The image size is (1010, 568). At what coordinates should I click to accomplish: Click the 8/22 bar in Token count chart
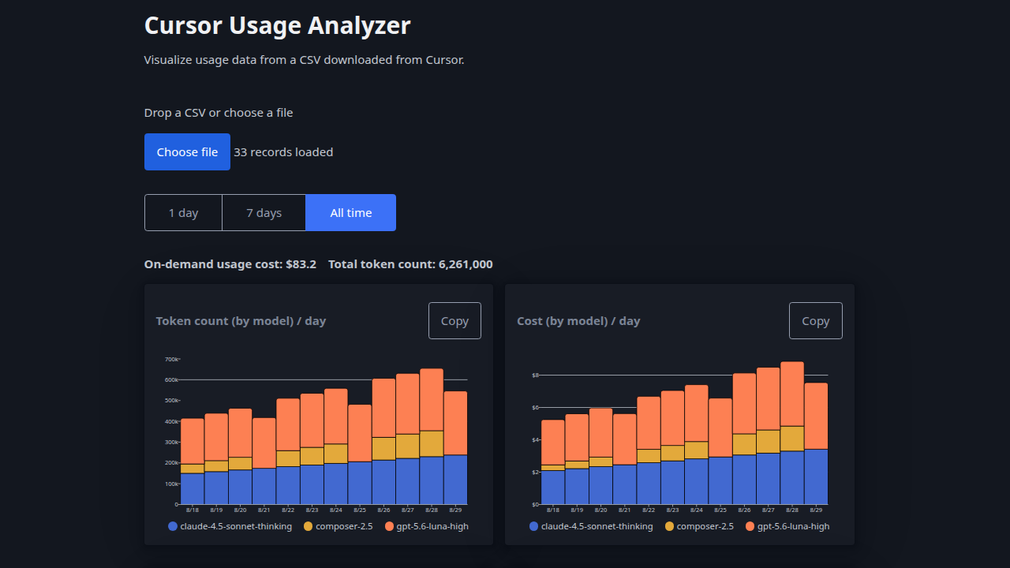click(x=288, y=451)
